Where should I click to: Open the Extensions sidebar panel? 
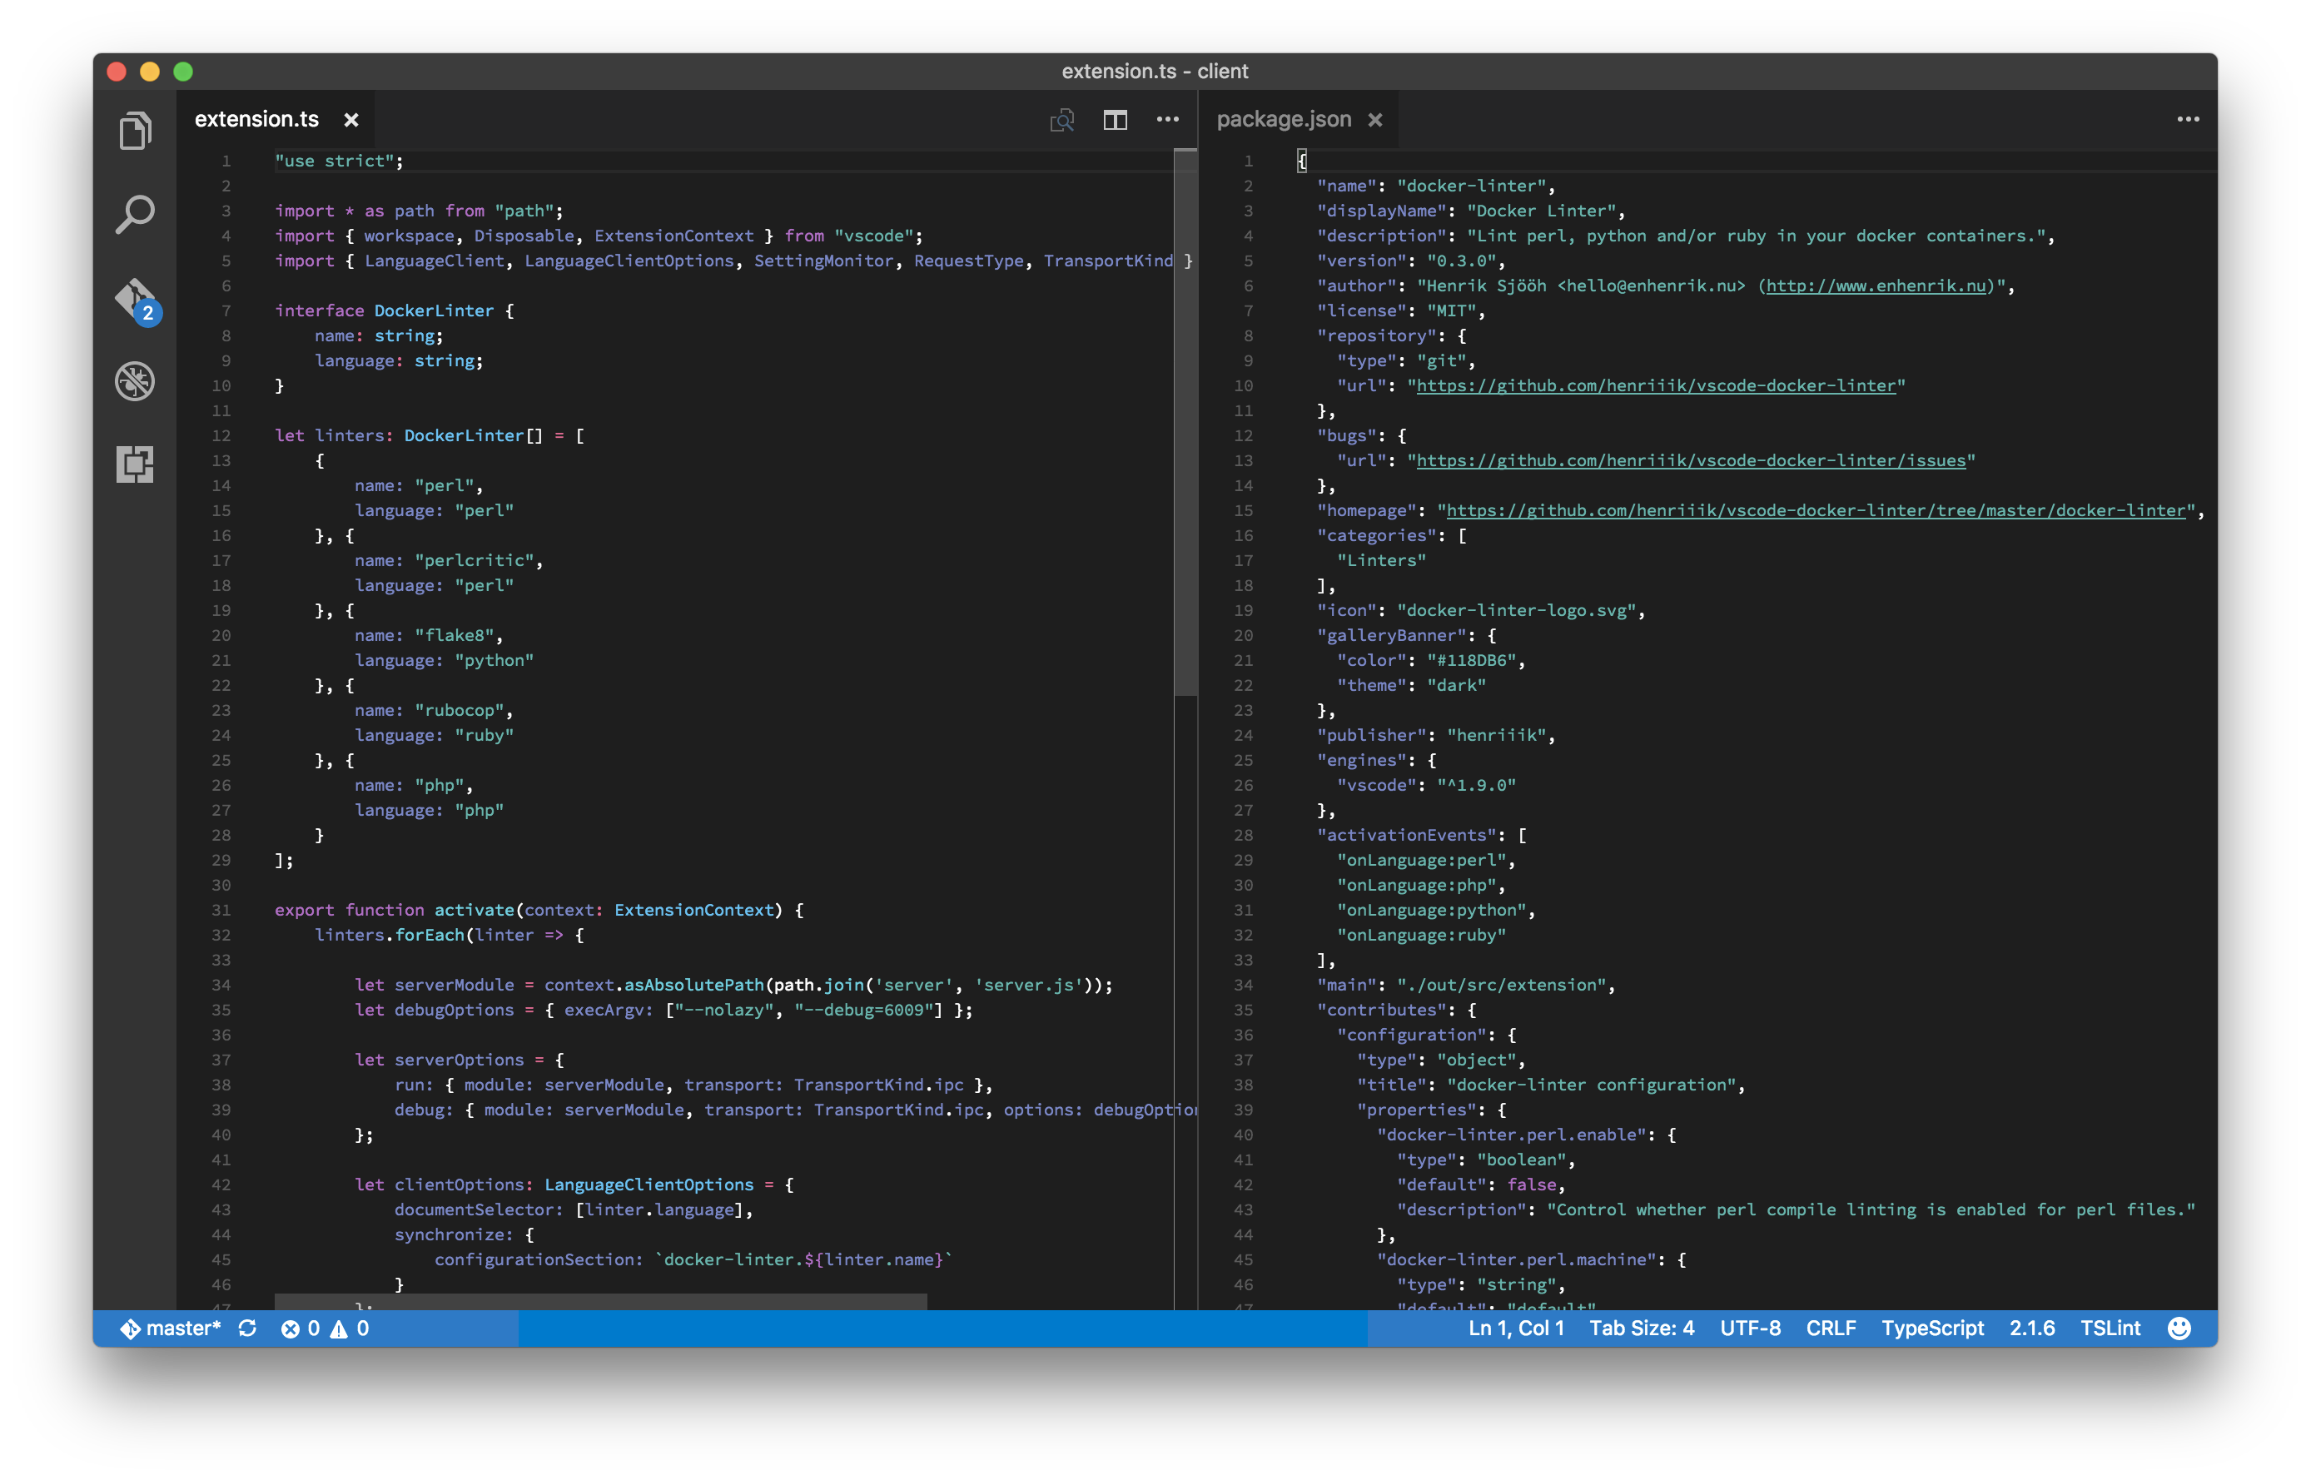[135, 464]
